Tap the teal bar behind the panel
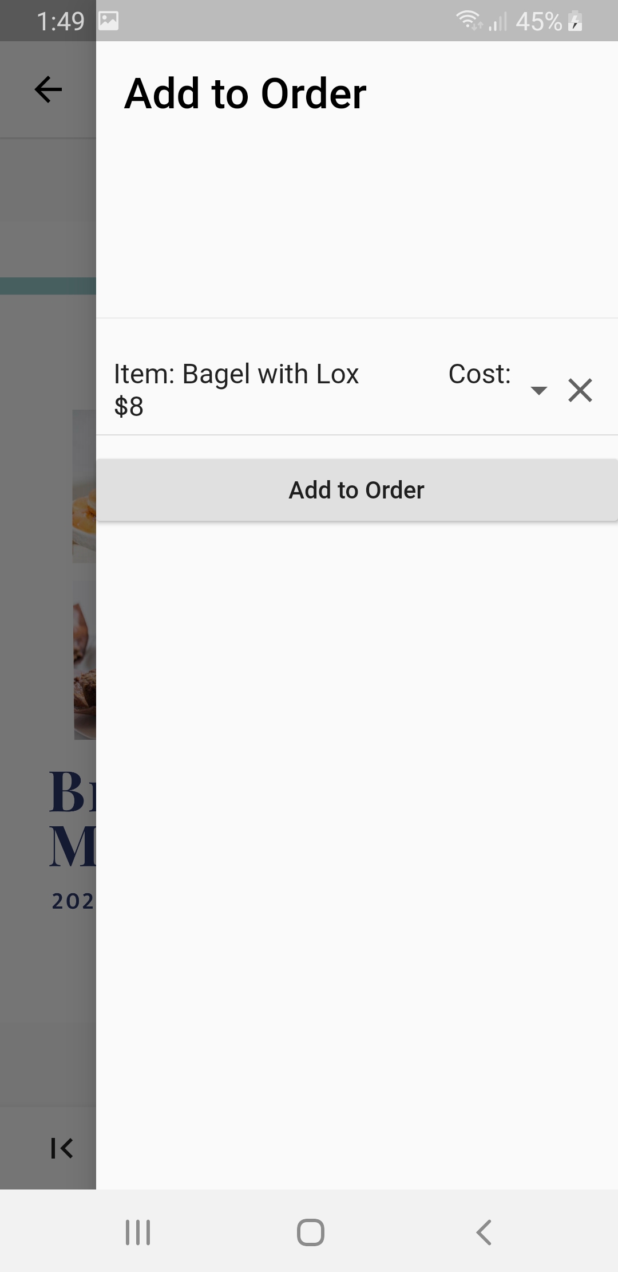Viewport: 618px width, 1272px height. pyautogui.click(x=48, y=286)
